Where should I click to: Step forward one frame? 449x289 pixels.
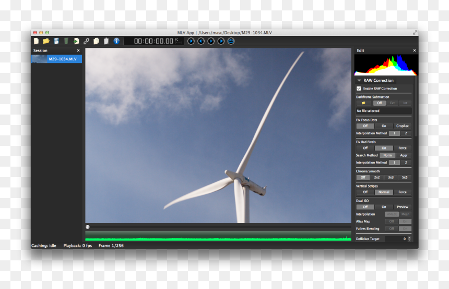point(221,41)
